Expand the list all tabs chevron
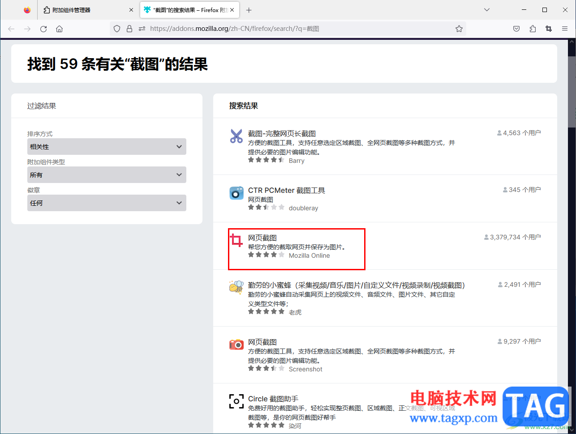This screenshot has height=434, width=576. (x=487, y=10)
